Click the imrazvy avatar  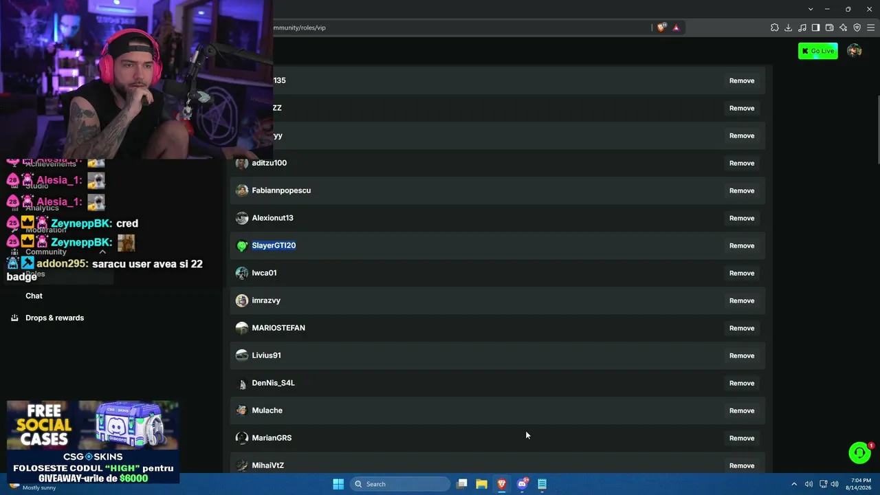point(241,300)
